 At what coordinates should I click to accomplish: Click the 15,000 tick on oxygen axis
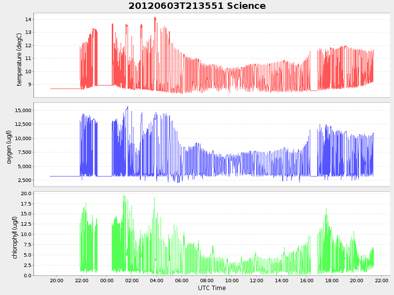pos(23,111)
